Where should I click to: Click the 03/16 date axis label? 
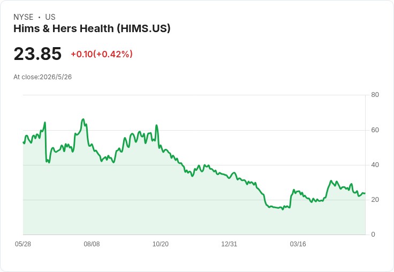click(298, 244)
